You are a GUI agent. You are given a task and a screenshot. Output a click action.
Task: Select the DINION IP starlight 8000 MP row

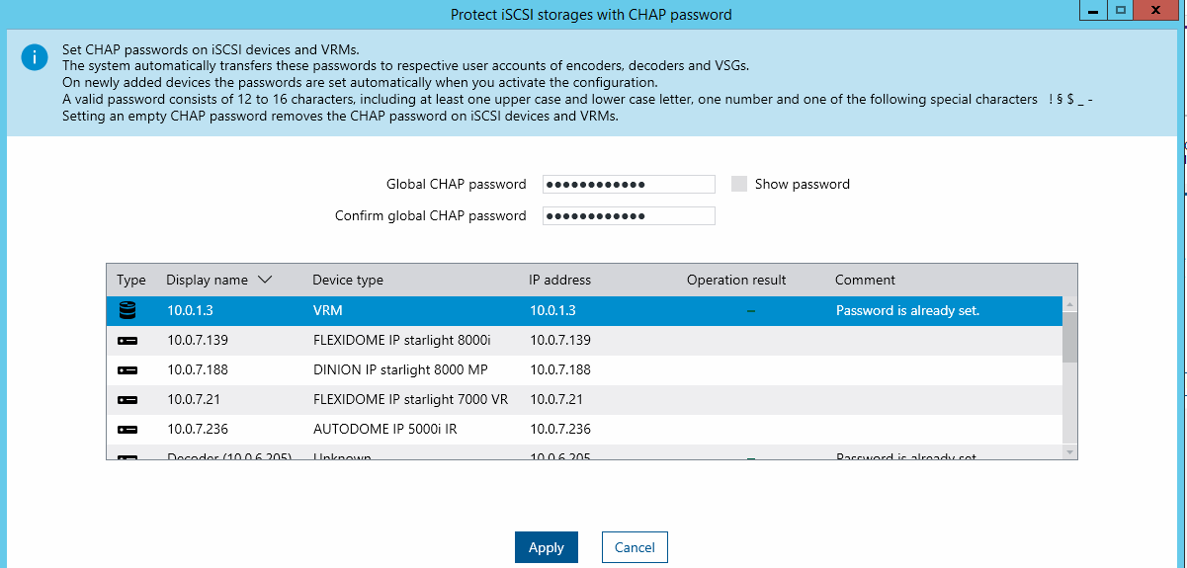tap(400, 369)
